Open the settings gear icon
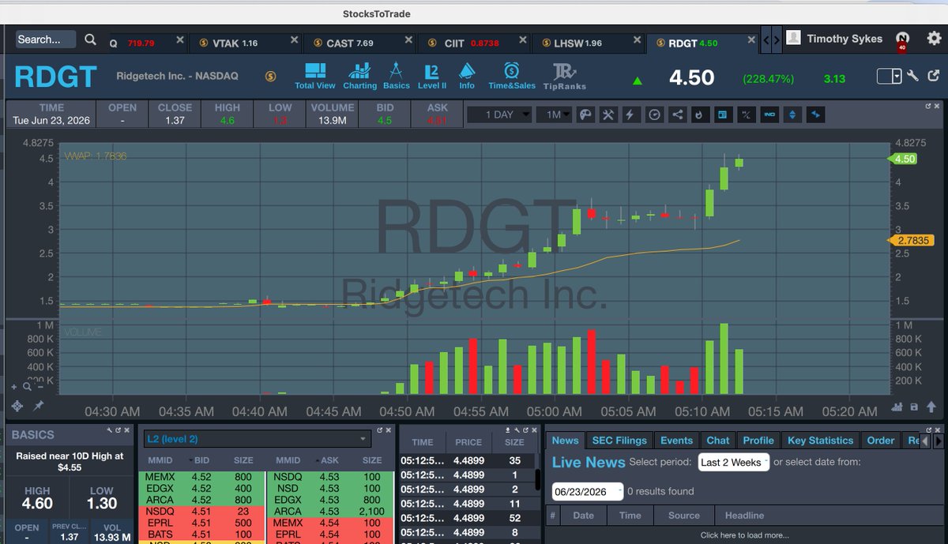This screenshot has width=948, height=544. tap(935, 39)
